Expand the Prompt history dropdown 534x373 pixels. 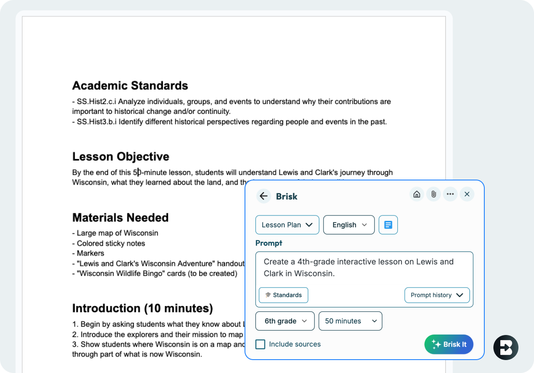pyautogui.click(x=437, y=295)
